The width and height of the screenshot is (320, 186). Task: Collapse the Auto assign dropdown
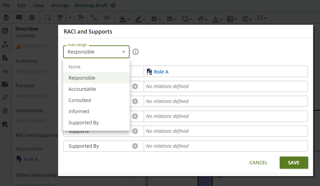coord(124,52)
